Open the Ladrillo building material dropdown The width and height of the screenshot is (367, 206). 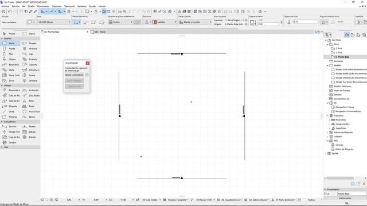(165, 22)
